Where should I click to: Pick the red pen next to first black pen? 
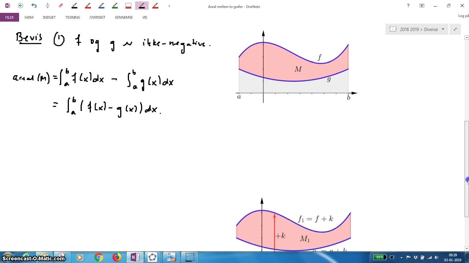[x=88, y=6]
